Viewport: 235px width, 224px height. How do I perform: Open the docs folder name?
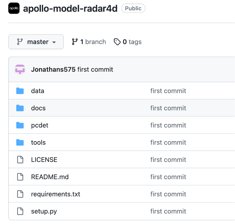coord(38,108)
